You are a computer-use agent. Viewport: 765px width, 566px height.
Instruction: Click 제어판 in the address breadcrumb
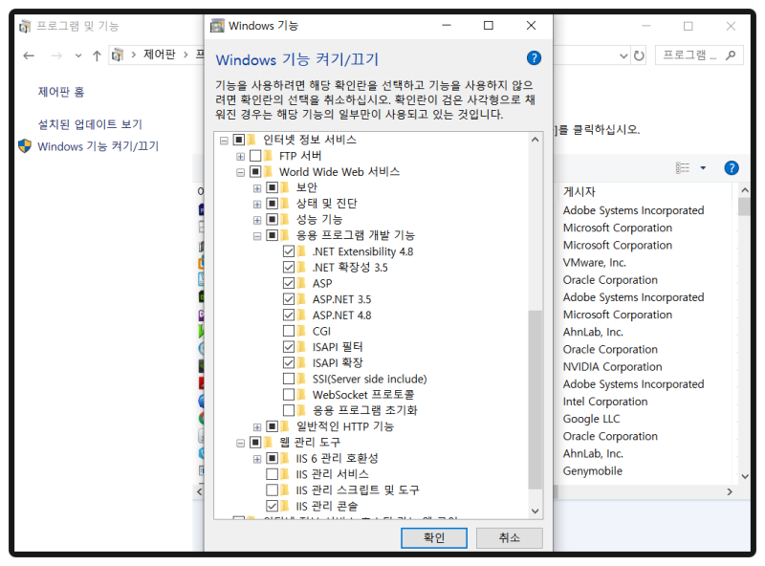tap(159, 54)
